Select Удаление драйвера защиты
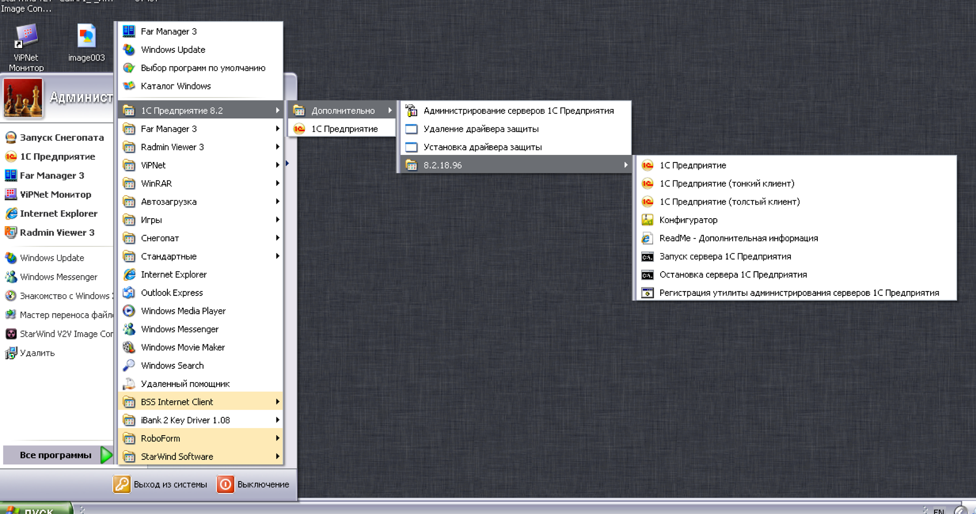Screen dimensions: 976x514 (x=516, y=129)
